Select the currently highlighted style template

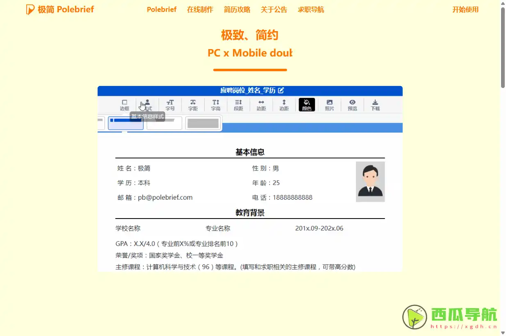click(x=125, y=123)
